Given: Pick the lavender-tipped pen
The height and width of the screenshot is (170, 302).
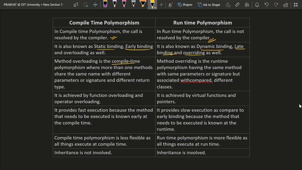Looking at the screenshot, I should coord(115,4).
